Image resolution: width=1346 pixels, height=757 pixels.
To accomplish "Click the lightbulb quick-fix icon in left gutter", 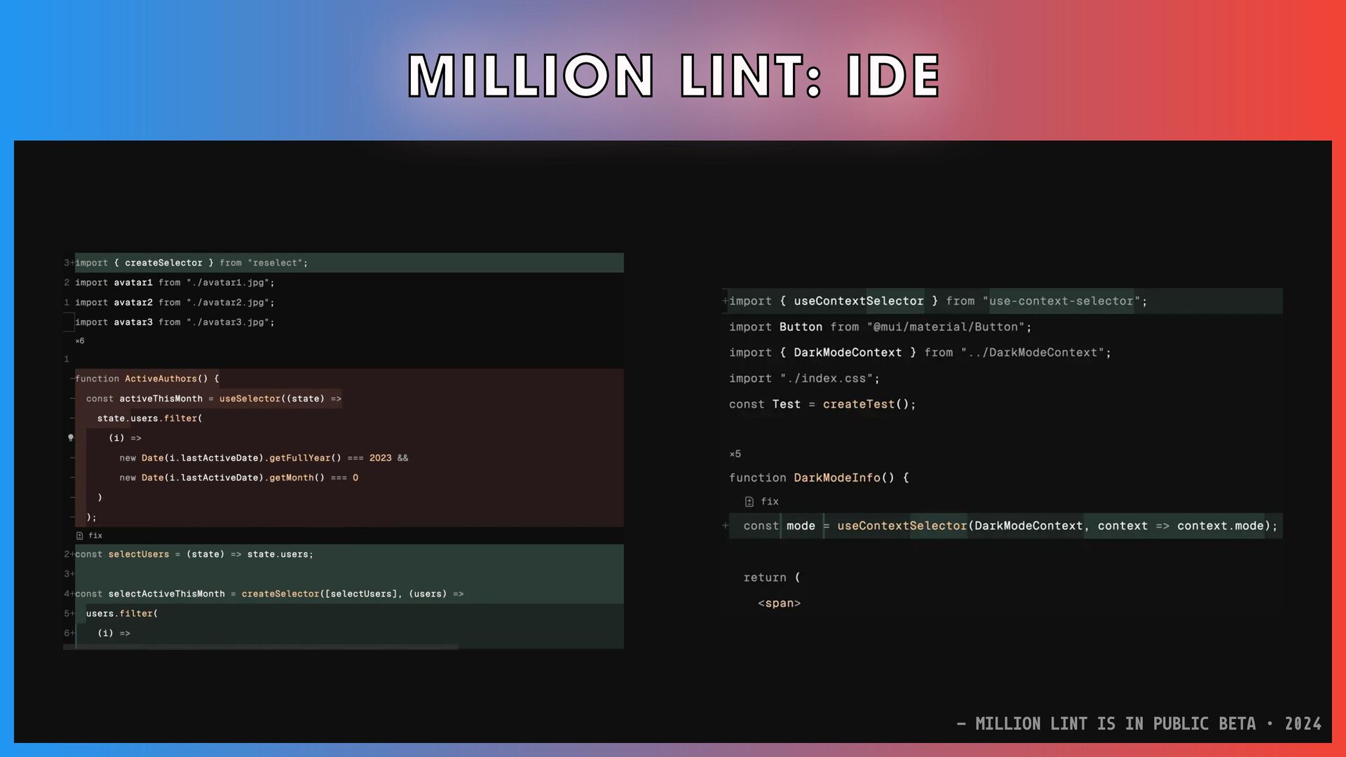I will [71, 438].
